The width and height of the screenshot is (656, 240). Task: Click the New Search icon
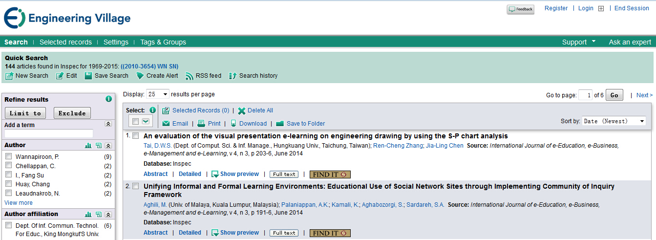point(9,76)
